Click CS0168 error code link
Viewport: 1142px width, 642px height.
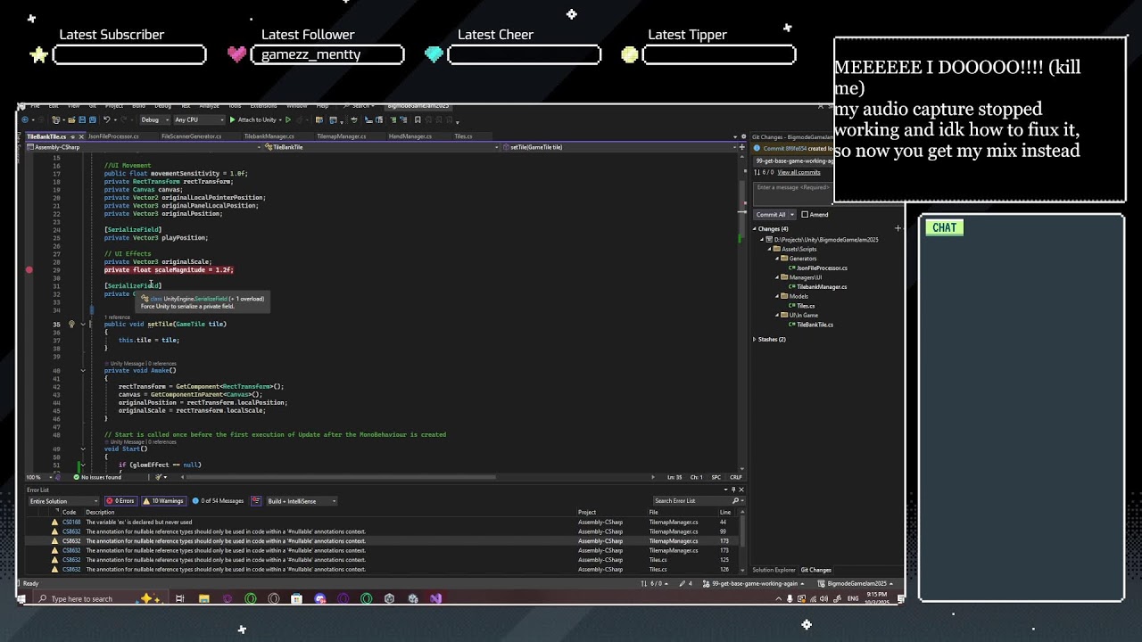click(x=71, y=522)
